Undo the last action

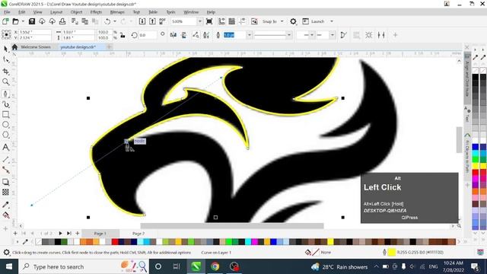(x=107, y=21)
